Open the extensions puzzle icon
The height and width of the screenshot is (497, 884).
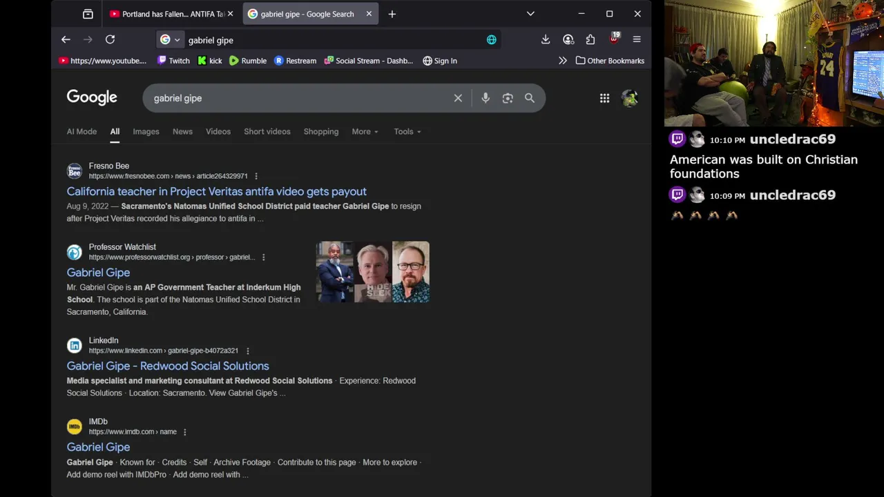pos(590,40)
